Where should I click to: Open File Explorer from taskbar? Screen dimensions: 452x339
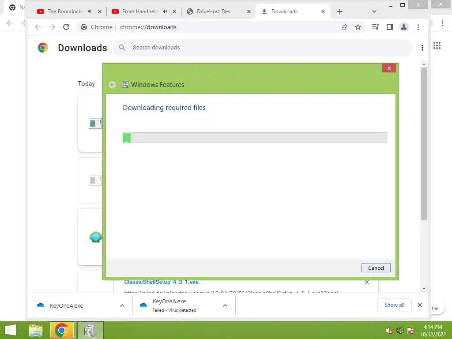(36, 330)
